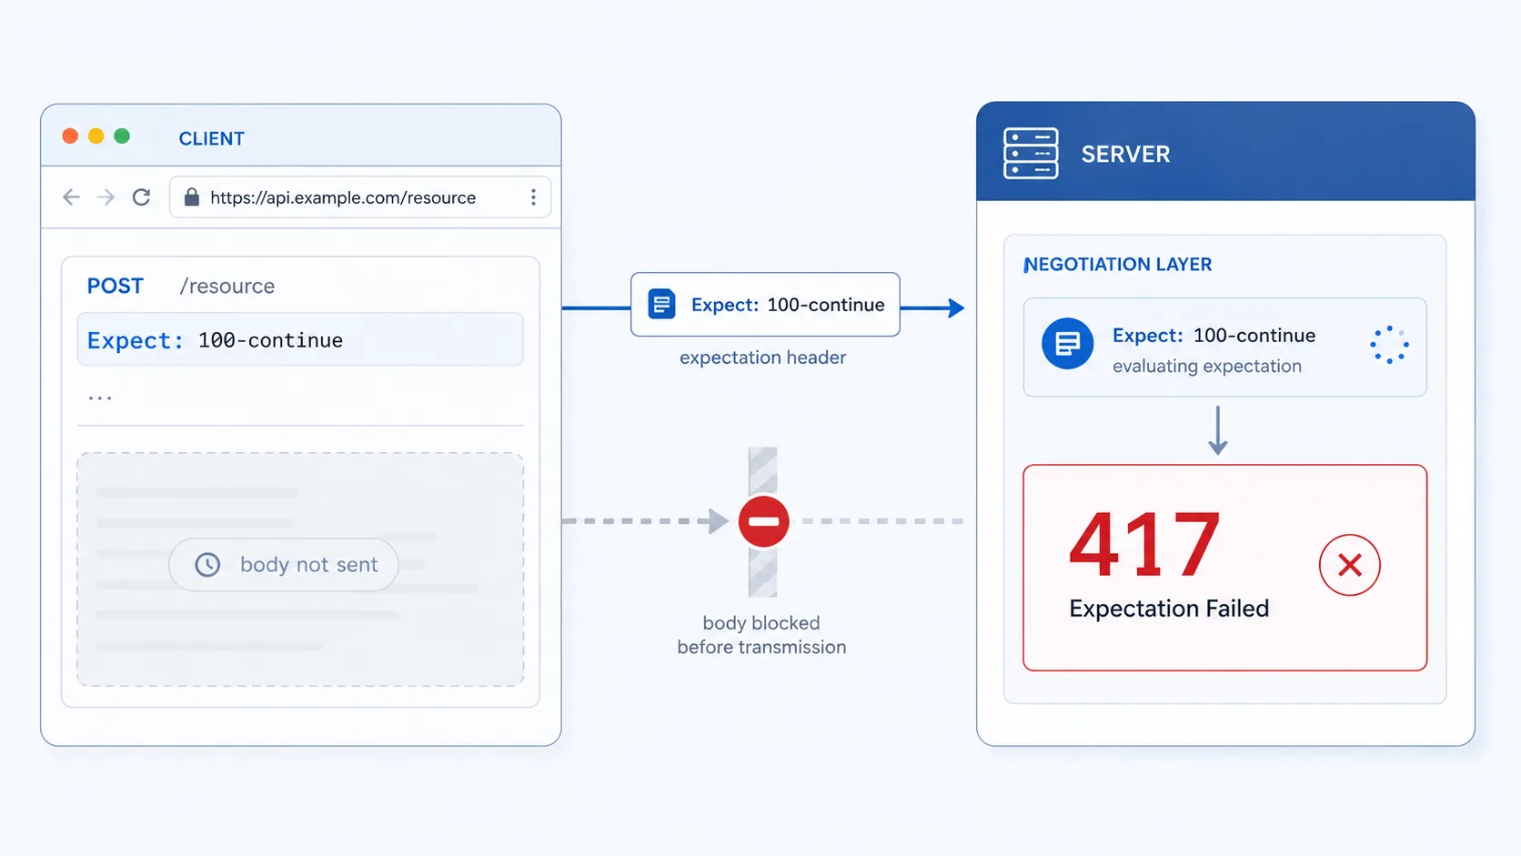Screen dimensions: 1521x856
Task: Select the Expect: 100-continue header row
Action: [300, 339]
